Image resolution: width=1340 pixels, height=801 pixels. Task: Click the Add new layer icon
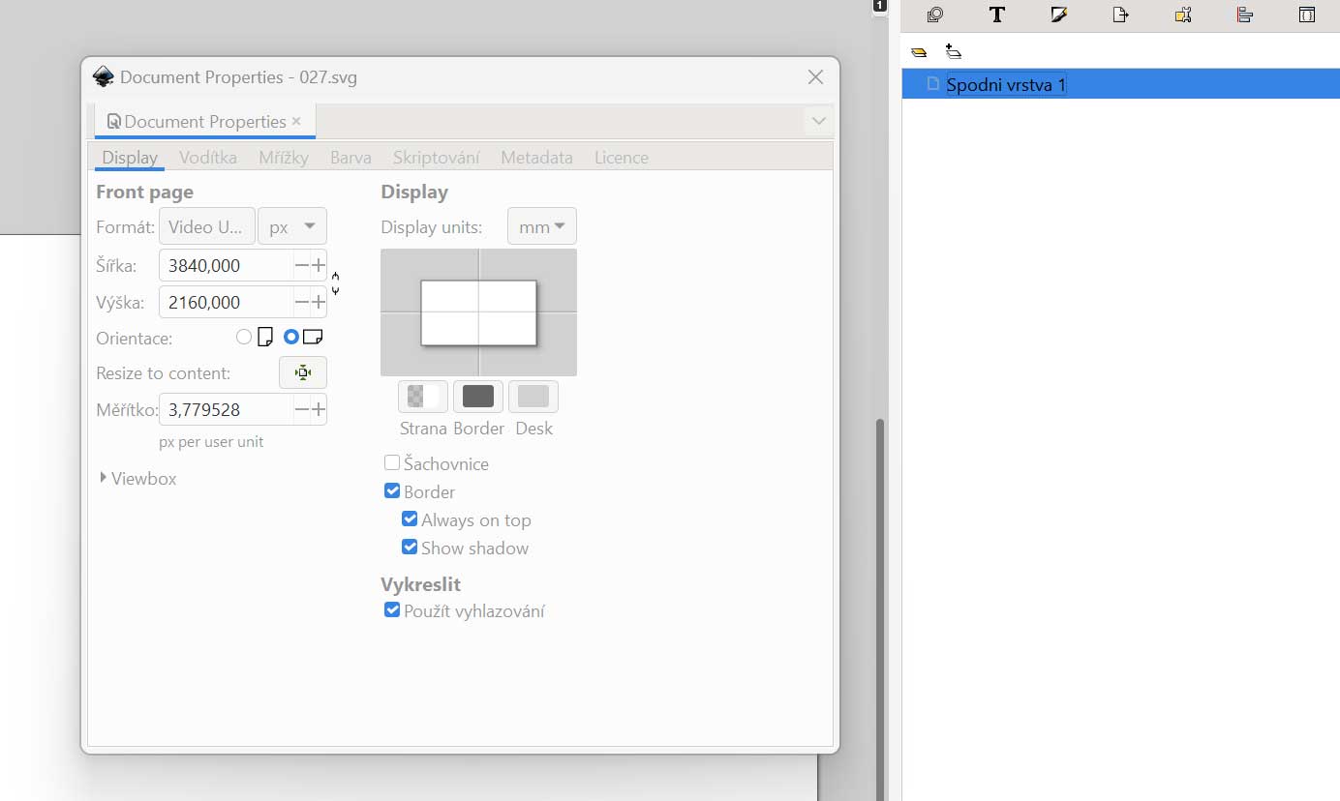pos(954,52)
